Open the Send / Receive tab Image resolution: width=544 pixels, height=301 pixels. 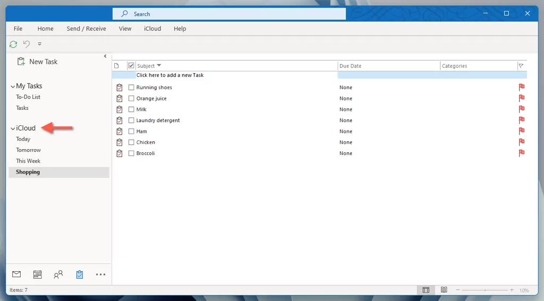click(x=87, y=29)
